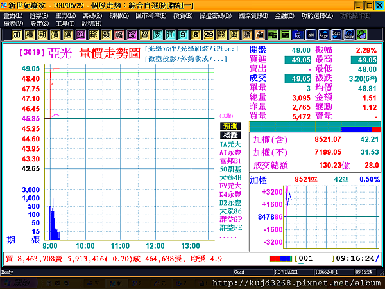
Task: Click the red 幅 toolbar icon
Action: click(119, 35)
